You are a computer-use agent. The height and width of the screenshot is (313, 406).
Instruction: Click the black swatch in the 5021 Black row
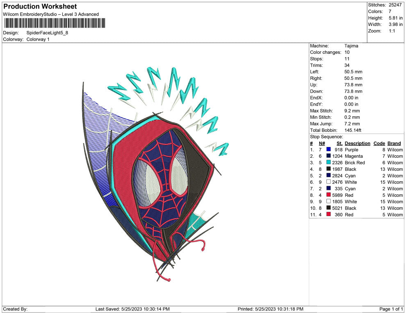[x=328, y=207]
